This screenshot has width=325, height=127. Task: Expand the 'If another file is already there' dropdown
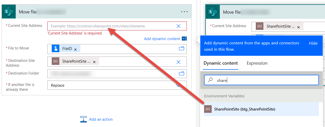(178, 85)
